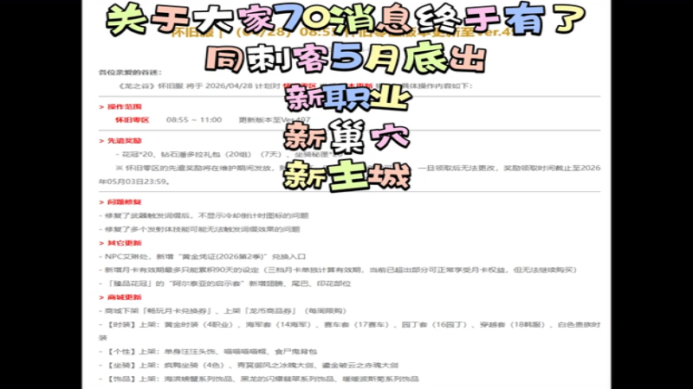Select the maintenance time 08:55 ~ 11:00
The width and height of the screenshot is (693, 389).
click(194, 120)
